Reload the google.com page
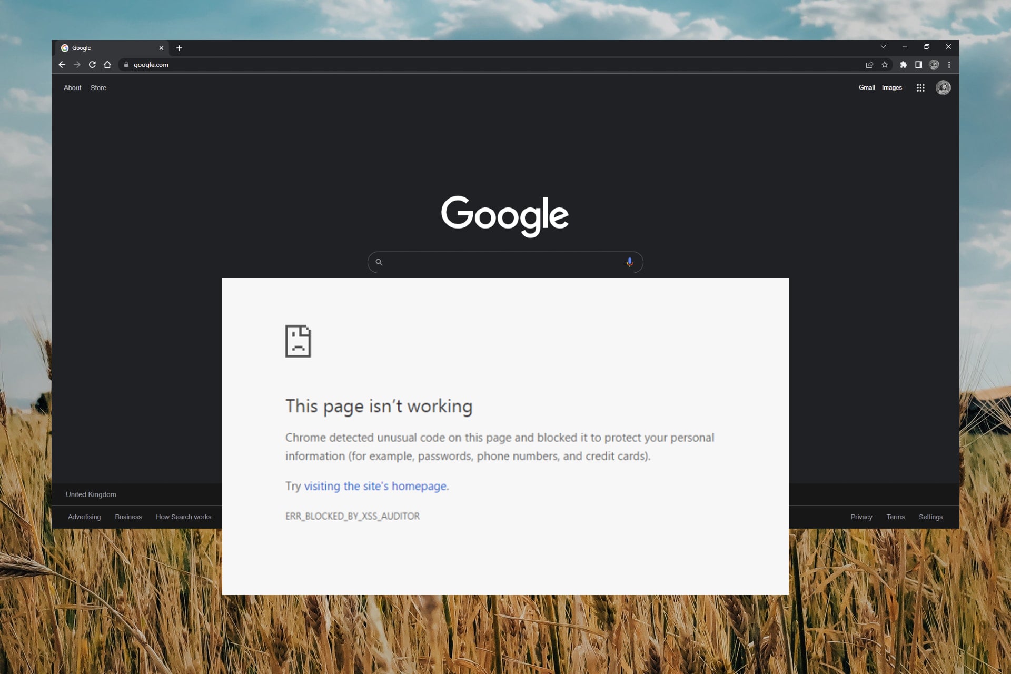Image resolution: width=1011 pixels, height=674 pixels. point(92,65)
